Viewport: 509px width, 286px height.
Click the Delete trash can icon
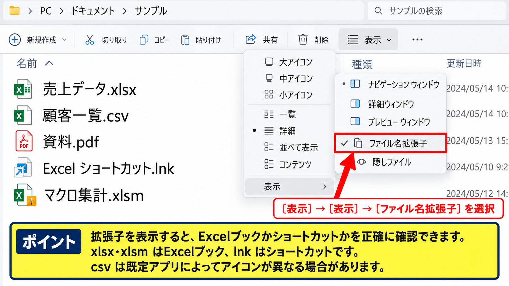(x=303, y=40)
